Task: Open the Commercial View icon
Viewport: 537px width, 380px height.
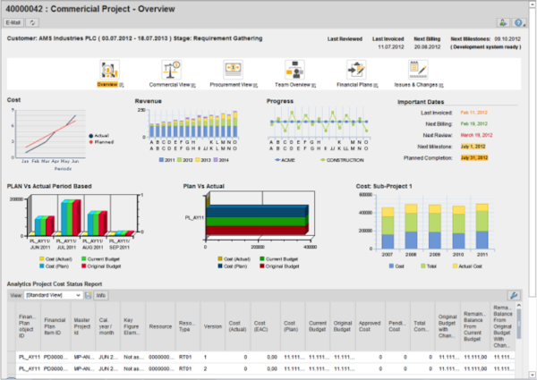Action: (172, 69)
